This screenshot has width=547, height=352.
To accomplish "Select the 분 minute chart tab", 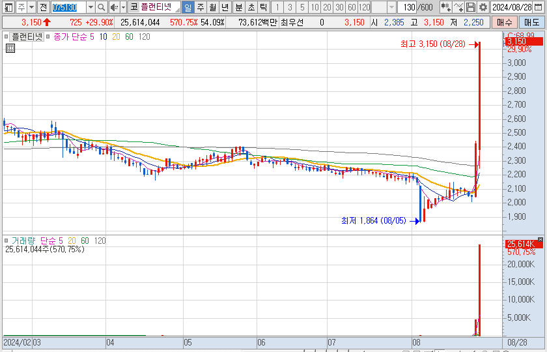I will pos(239,7).
